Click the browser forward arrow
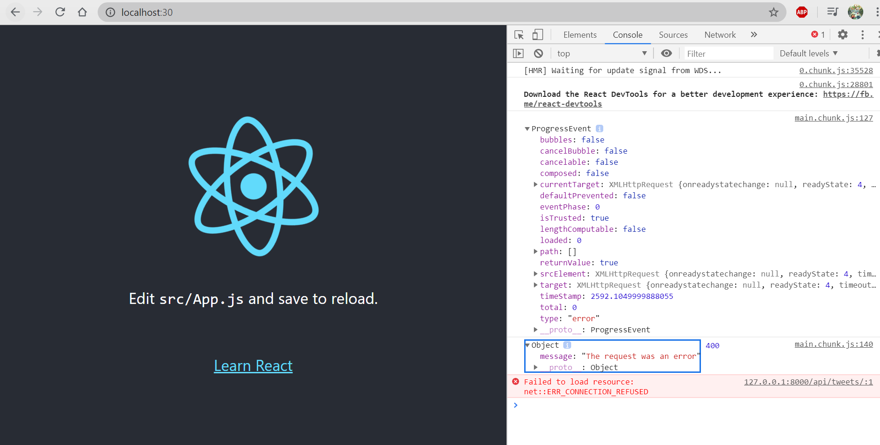 click(38, 12)
